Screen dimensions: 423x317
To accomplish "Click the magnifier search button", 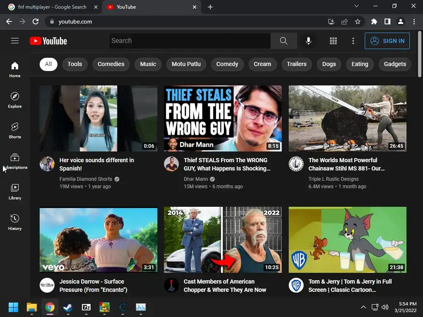I will [x=283, y=41].
